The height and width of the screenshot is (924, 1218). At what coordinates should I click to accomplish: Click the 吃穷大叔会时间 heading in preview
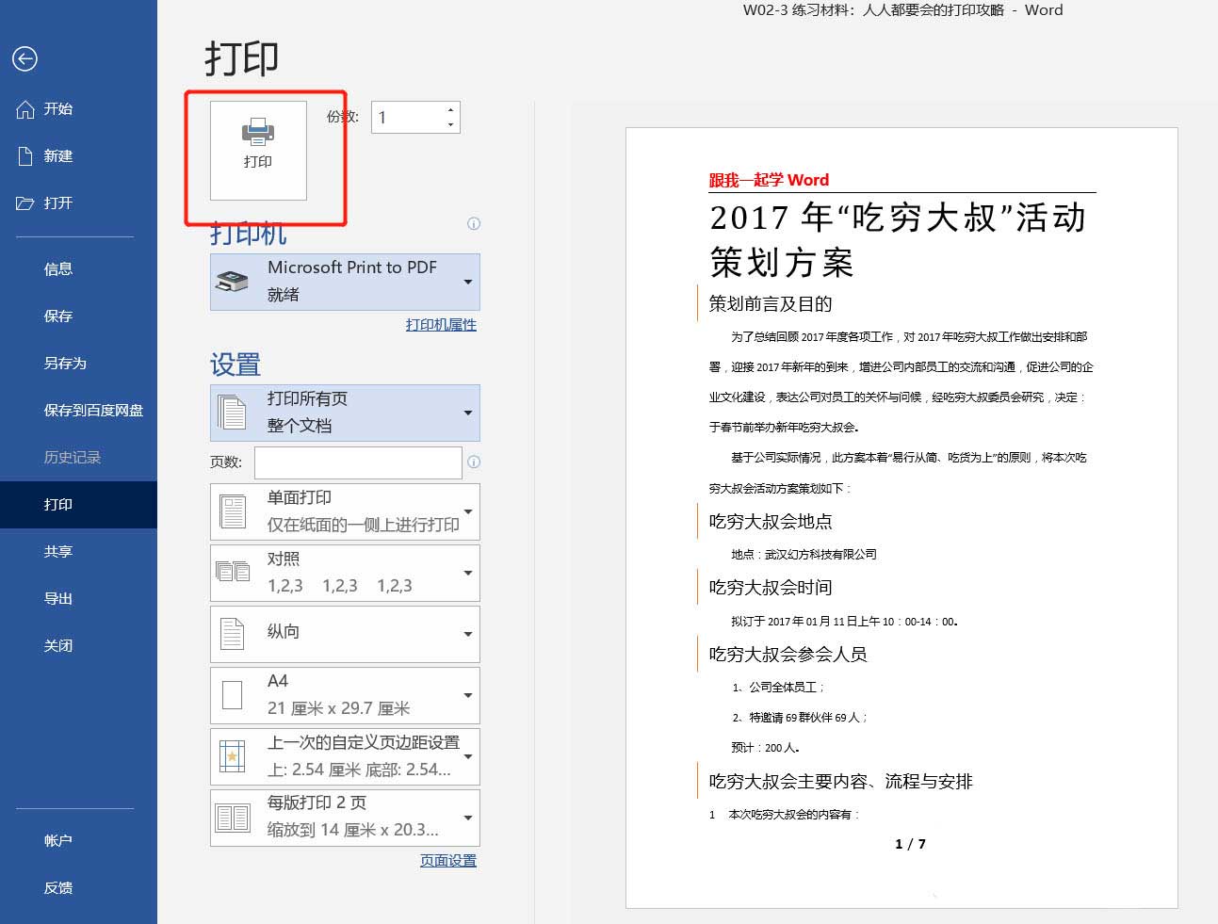[x=771, y=588]
